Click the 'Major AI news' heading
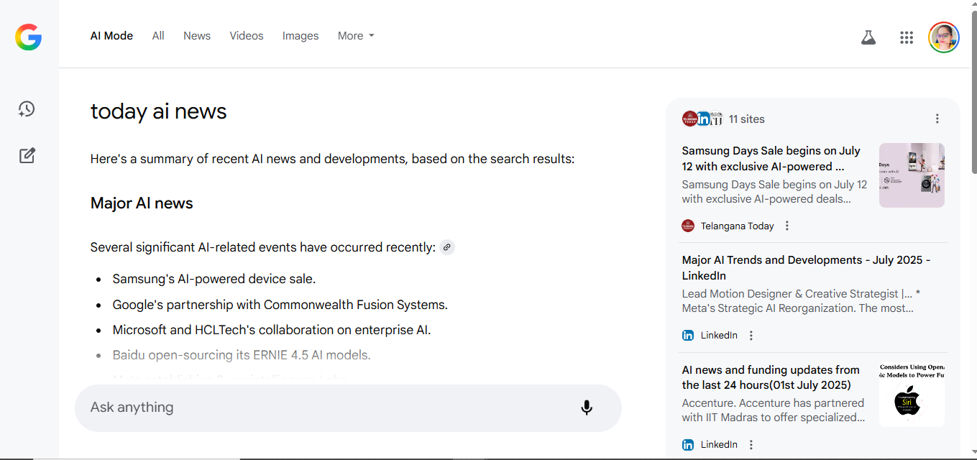 [x=142, y=203]
